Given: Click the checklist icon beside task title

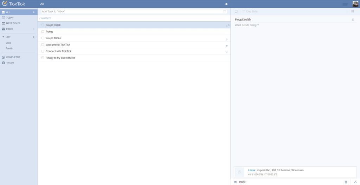Looking at the screenshot, I should point(353,20).
